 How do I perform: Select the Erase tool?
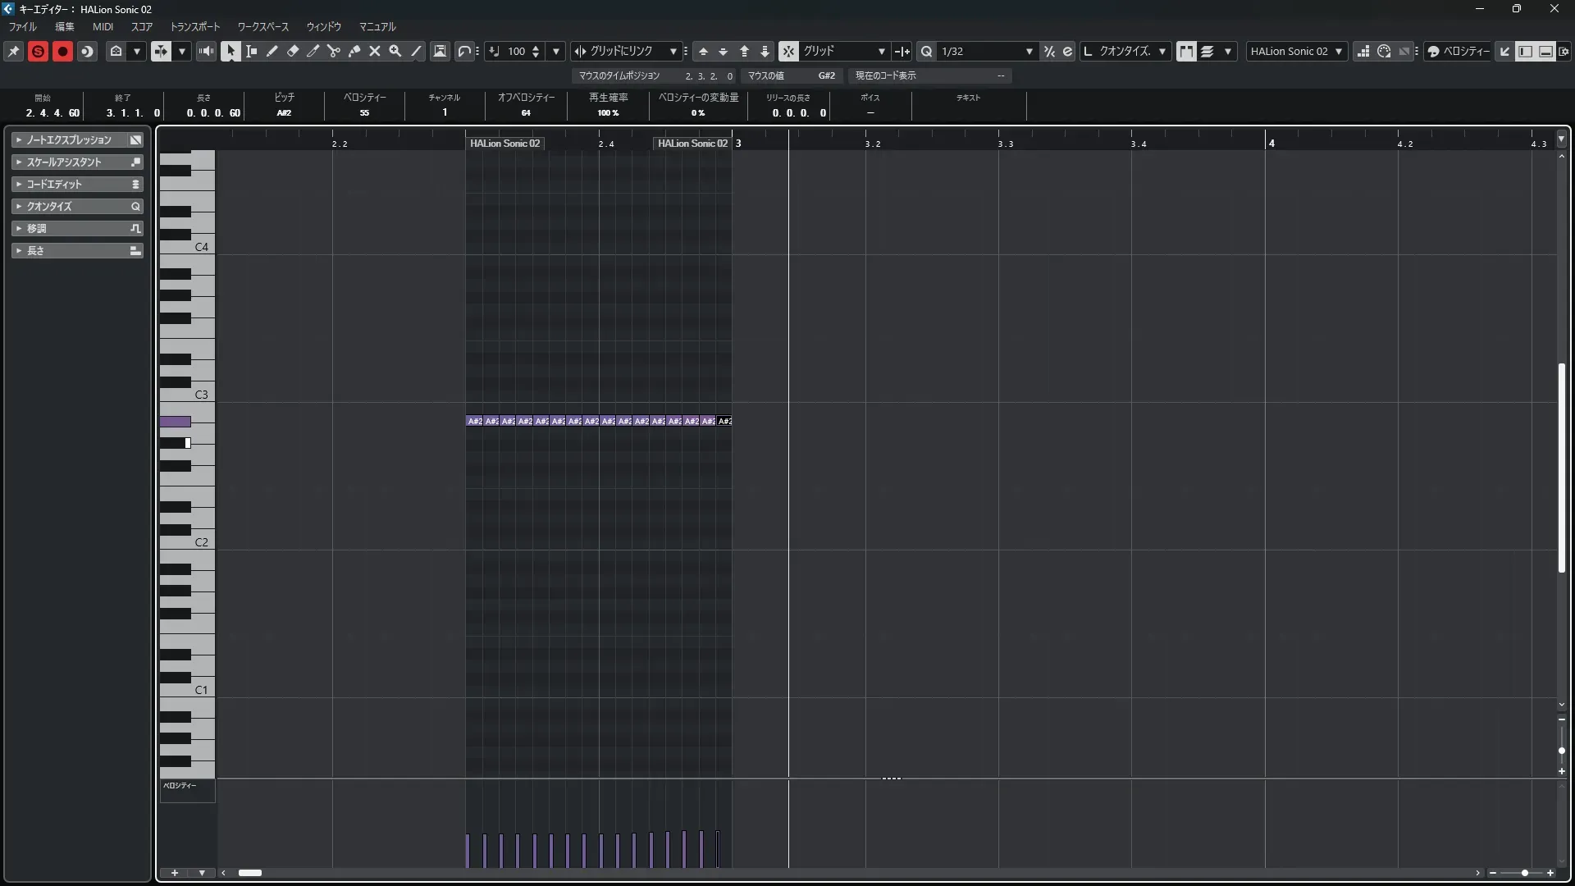[293, 51]
